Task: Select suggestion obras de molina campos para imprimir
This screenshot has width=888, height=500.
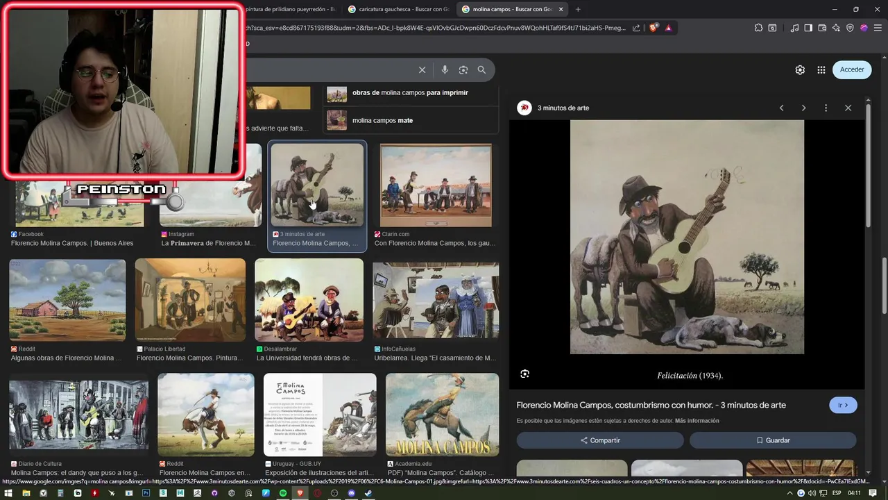Action: click(411, 93)
